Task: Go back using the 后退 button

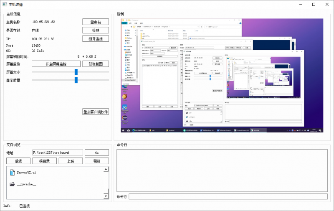Action: click(x=18, y=161)
